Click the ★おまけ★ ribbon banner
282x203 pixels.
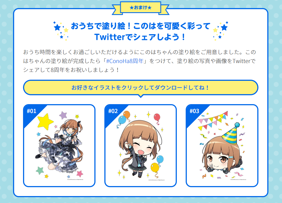click(140, 8)
